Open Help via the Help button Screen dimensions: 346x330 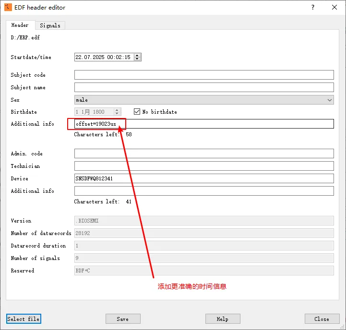223,319
